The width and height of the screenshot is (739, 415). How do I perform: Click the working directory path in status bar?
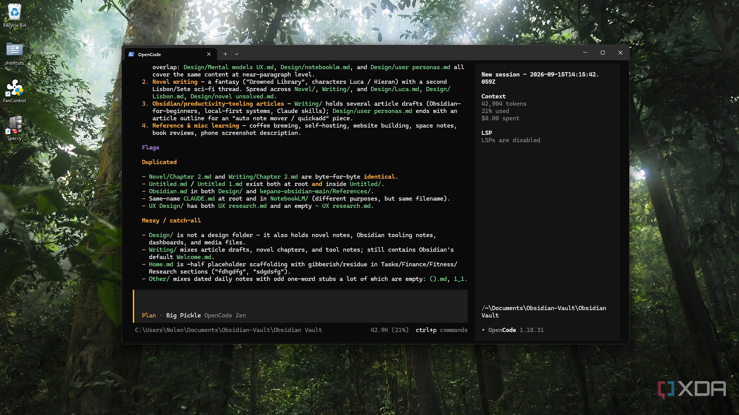[x=229, y=330]
